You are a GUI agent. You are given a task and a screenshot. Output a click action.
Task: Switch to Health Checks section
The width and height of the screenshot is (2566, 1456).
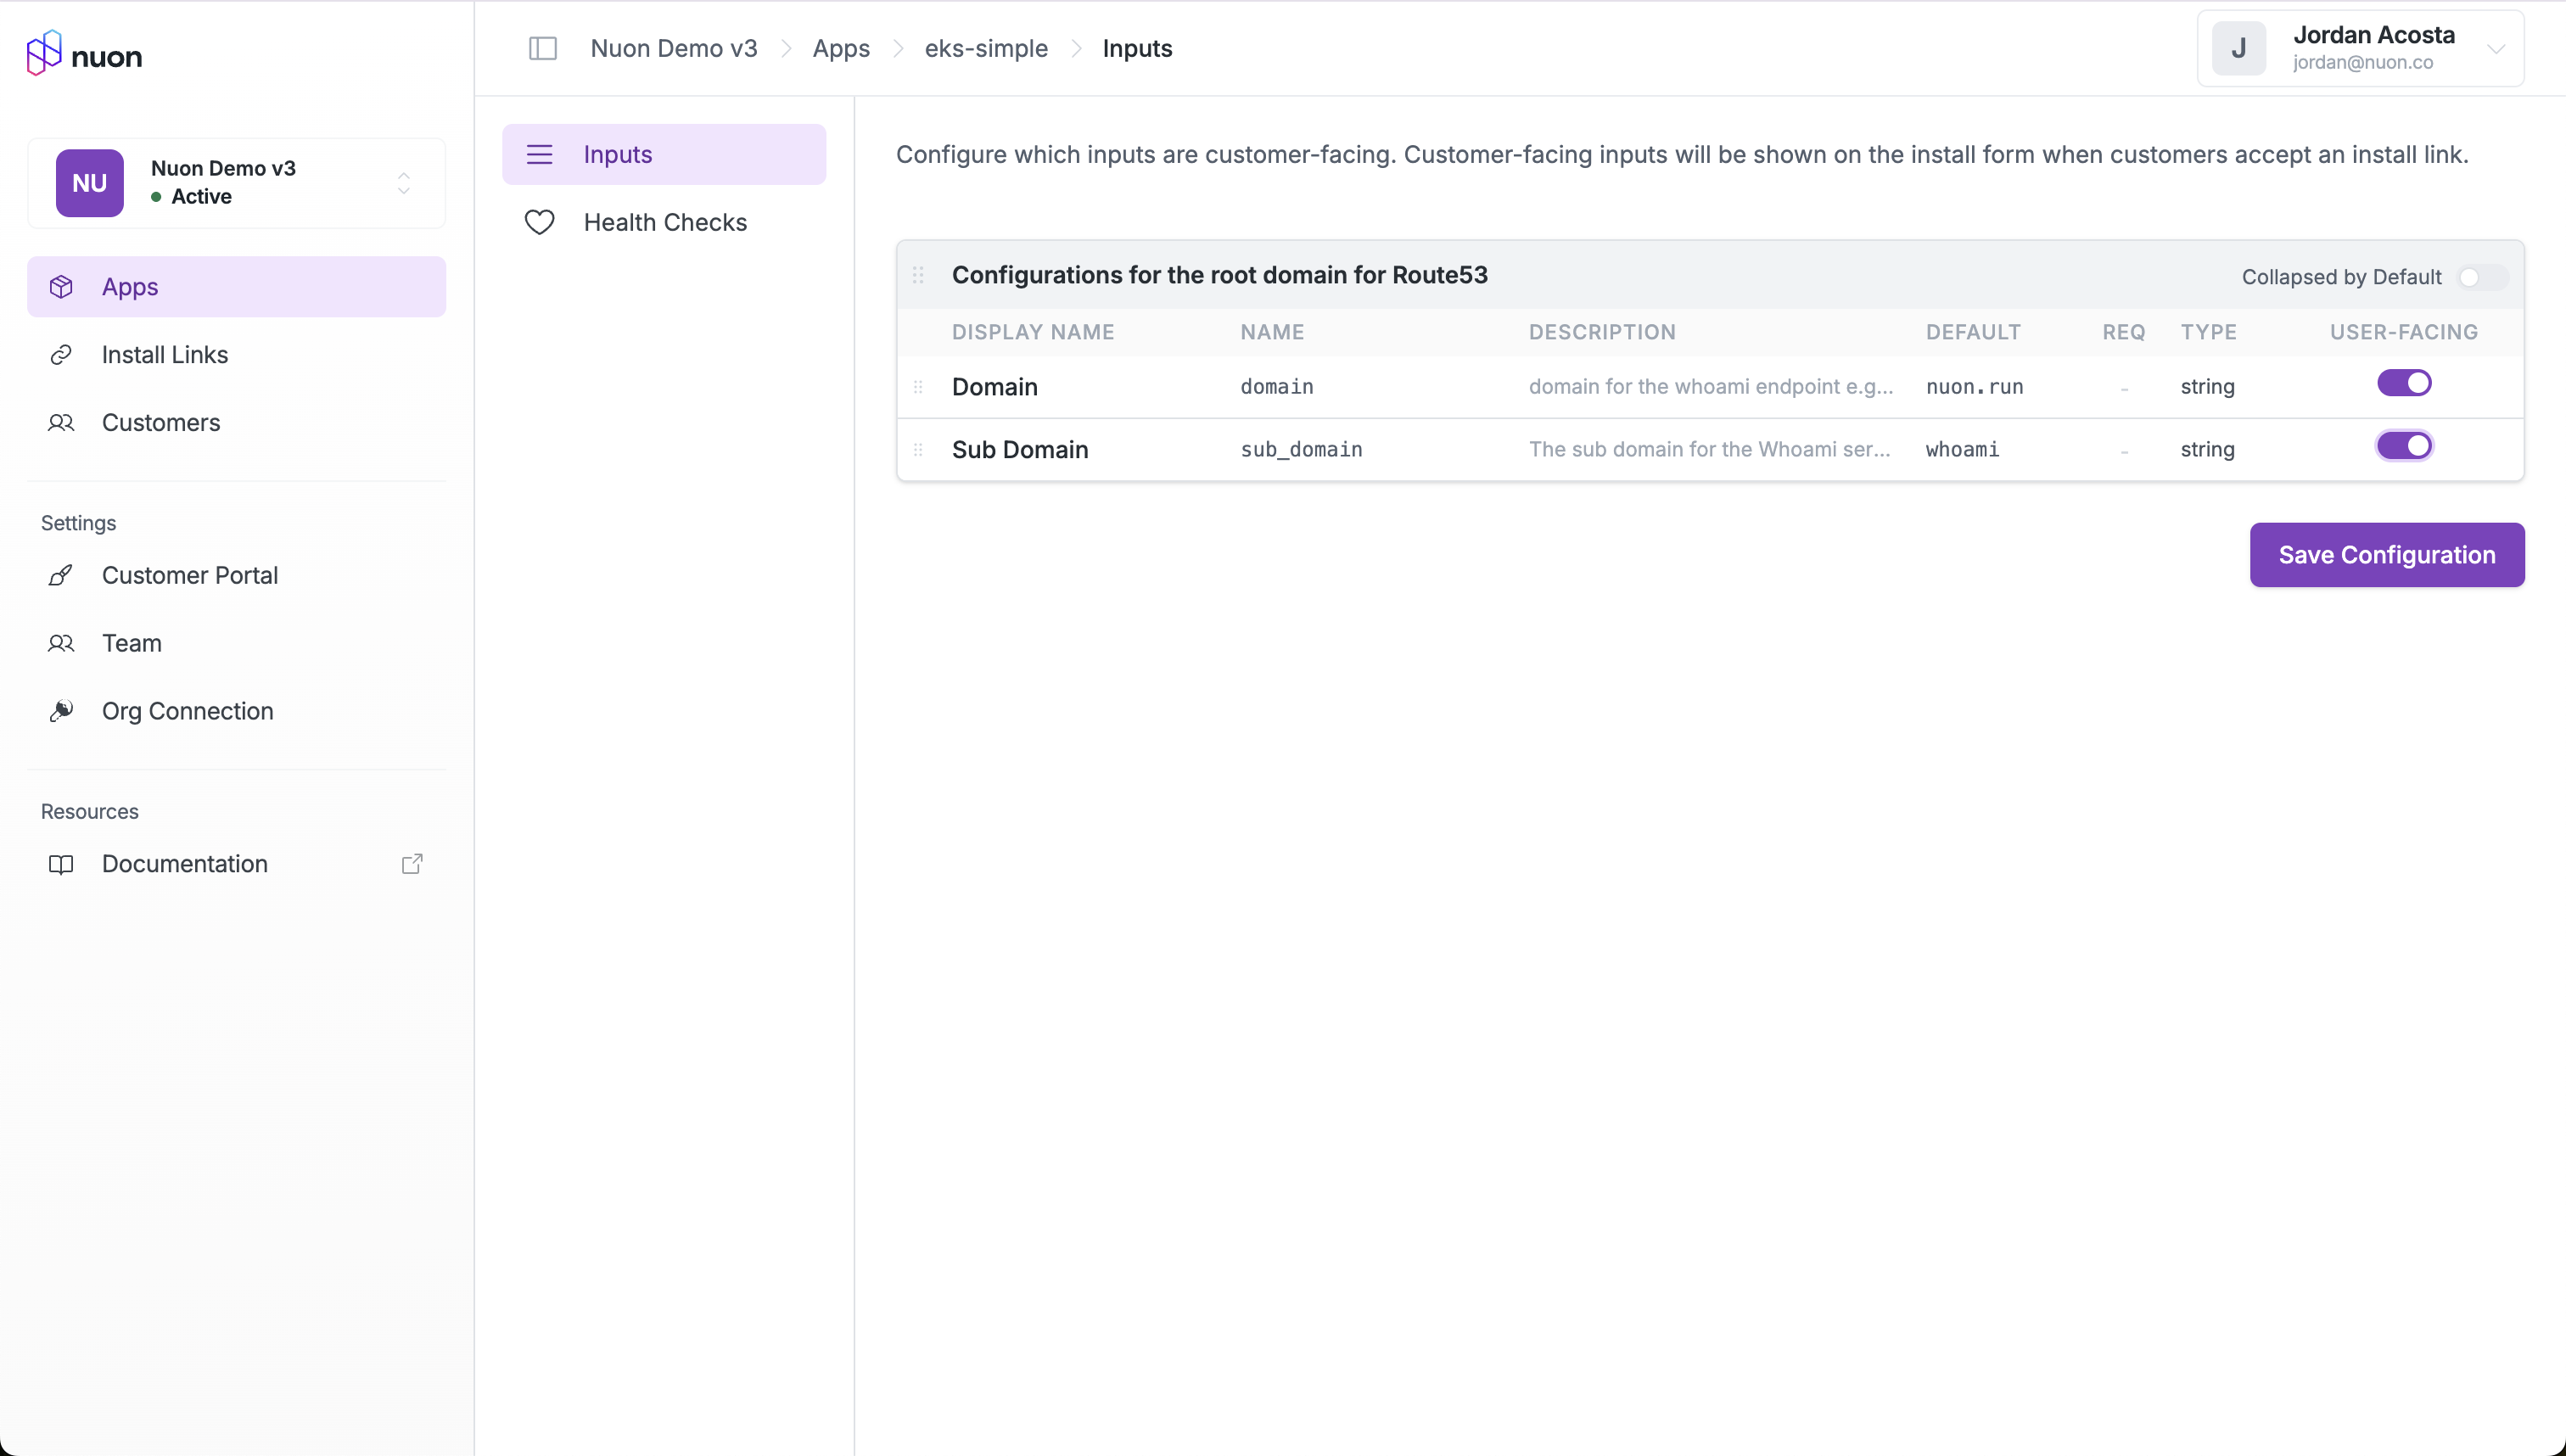point(665,222)
